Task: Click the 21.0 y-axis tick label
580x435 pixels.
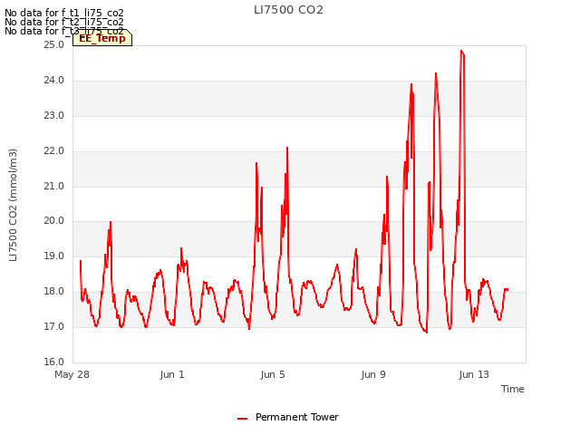Action: 54,186
